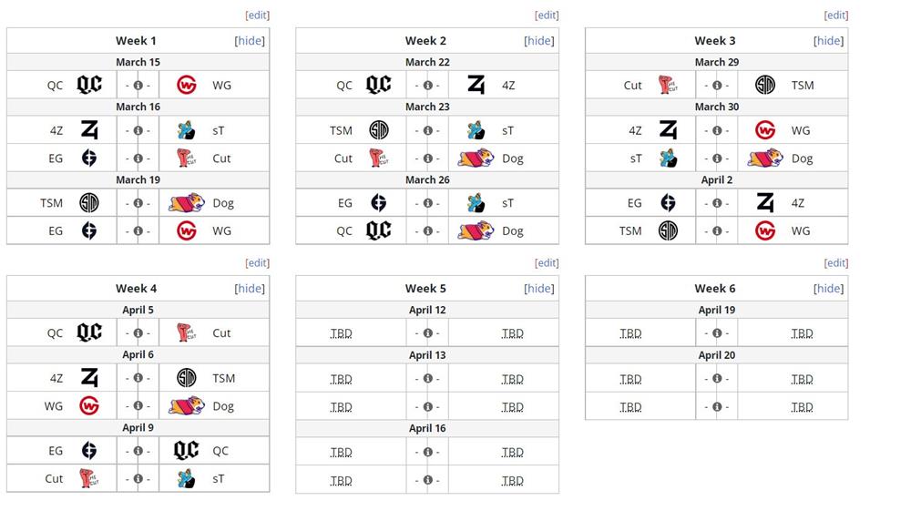
Task: Click TSM logo in Week 2 March 23 match
Action: pos(378,130)
